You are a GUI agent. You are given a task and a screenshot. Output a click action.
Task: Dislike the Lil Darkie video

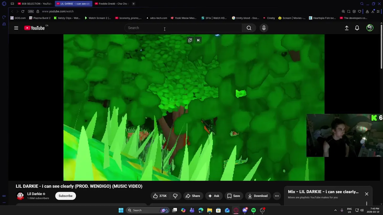pyautogui.click(x=175, y=196)
